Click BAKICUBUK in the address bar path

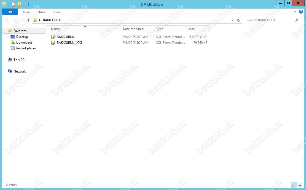click(52, 20)
